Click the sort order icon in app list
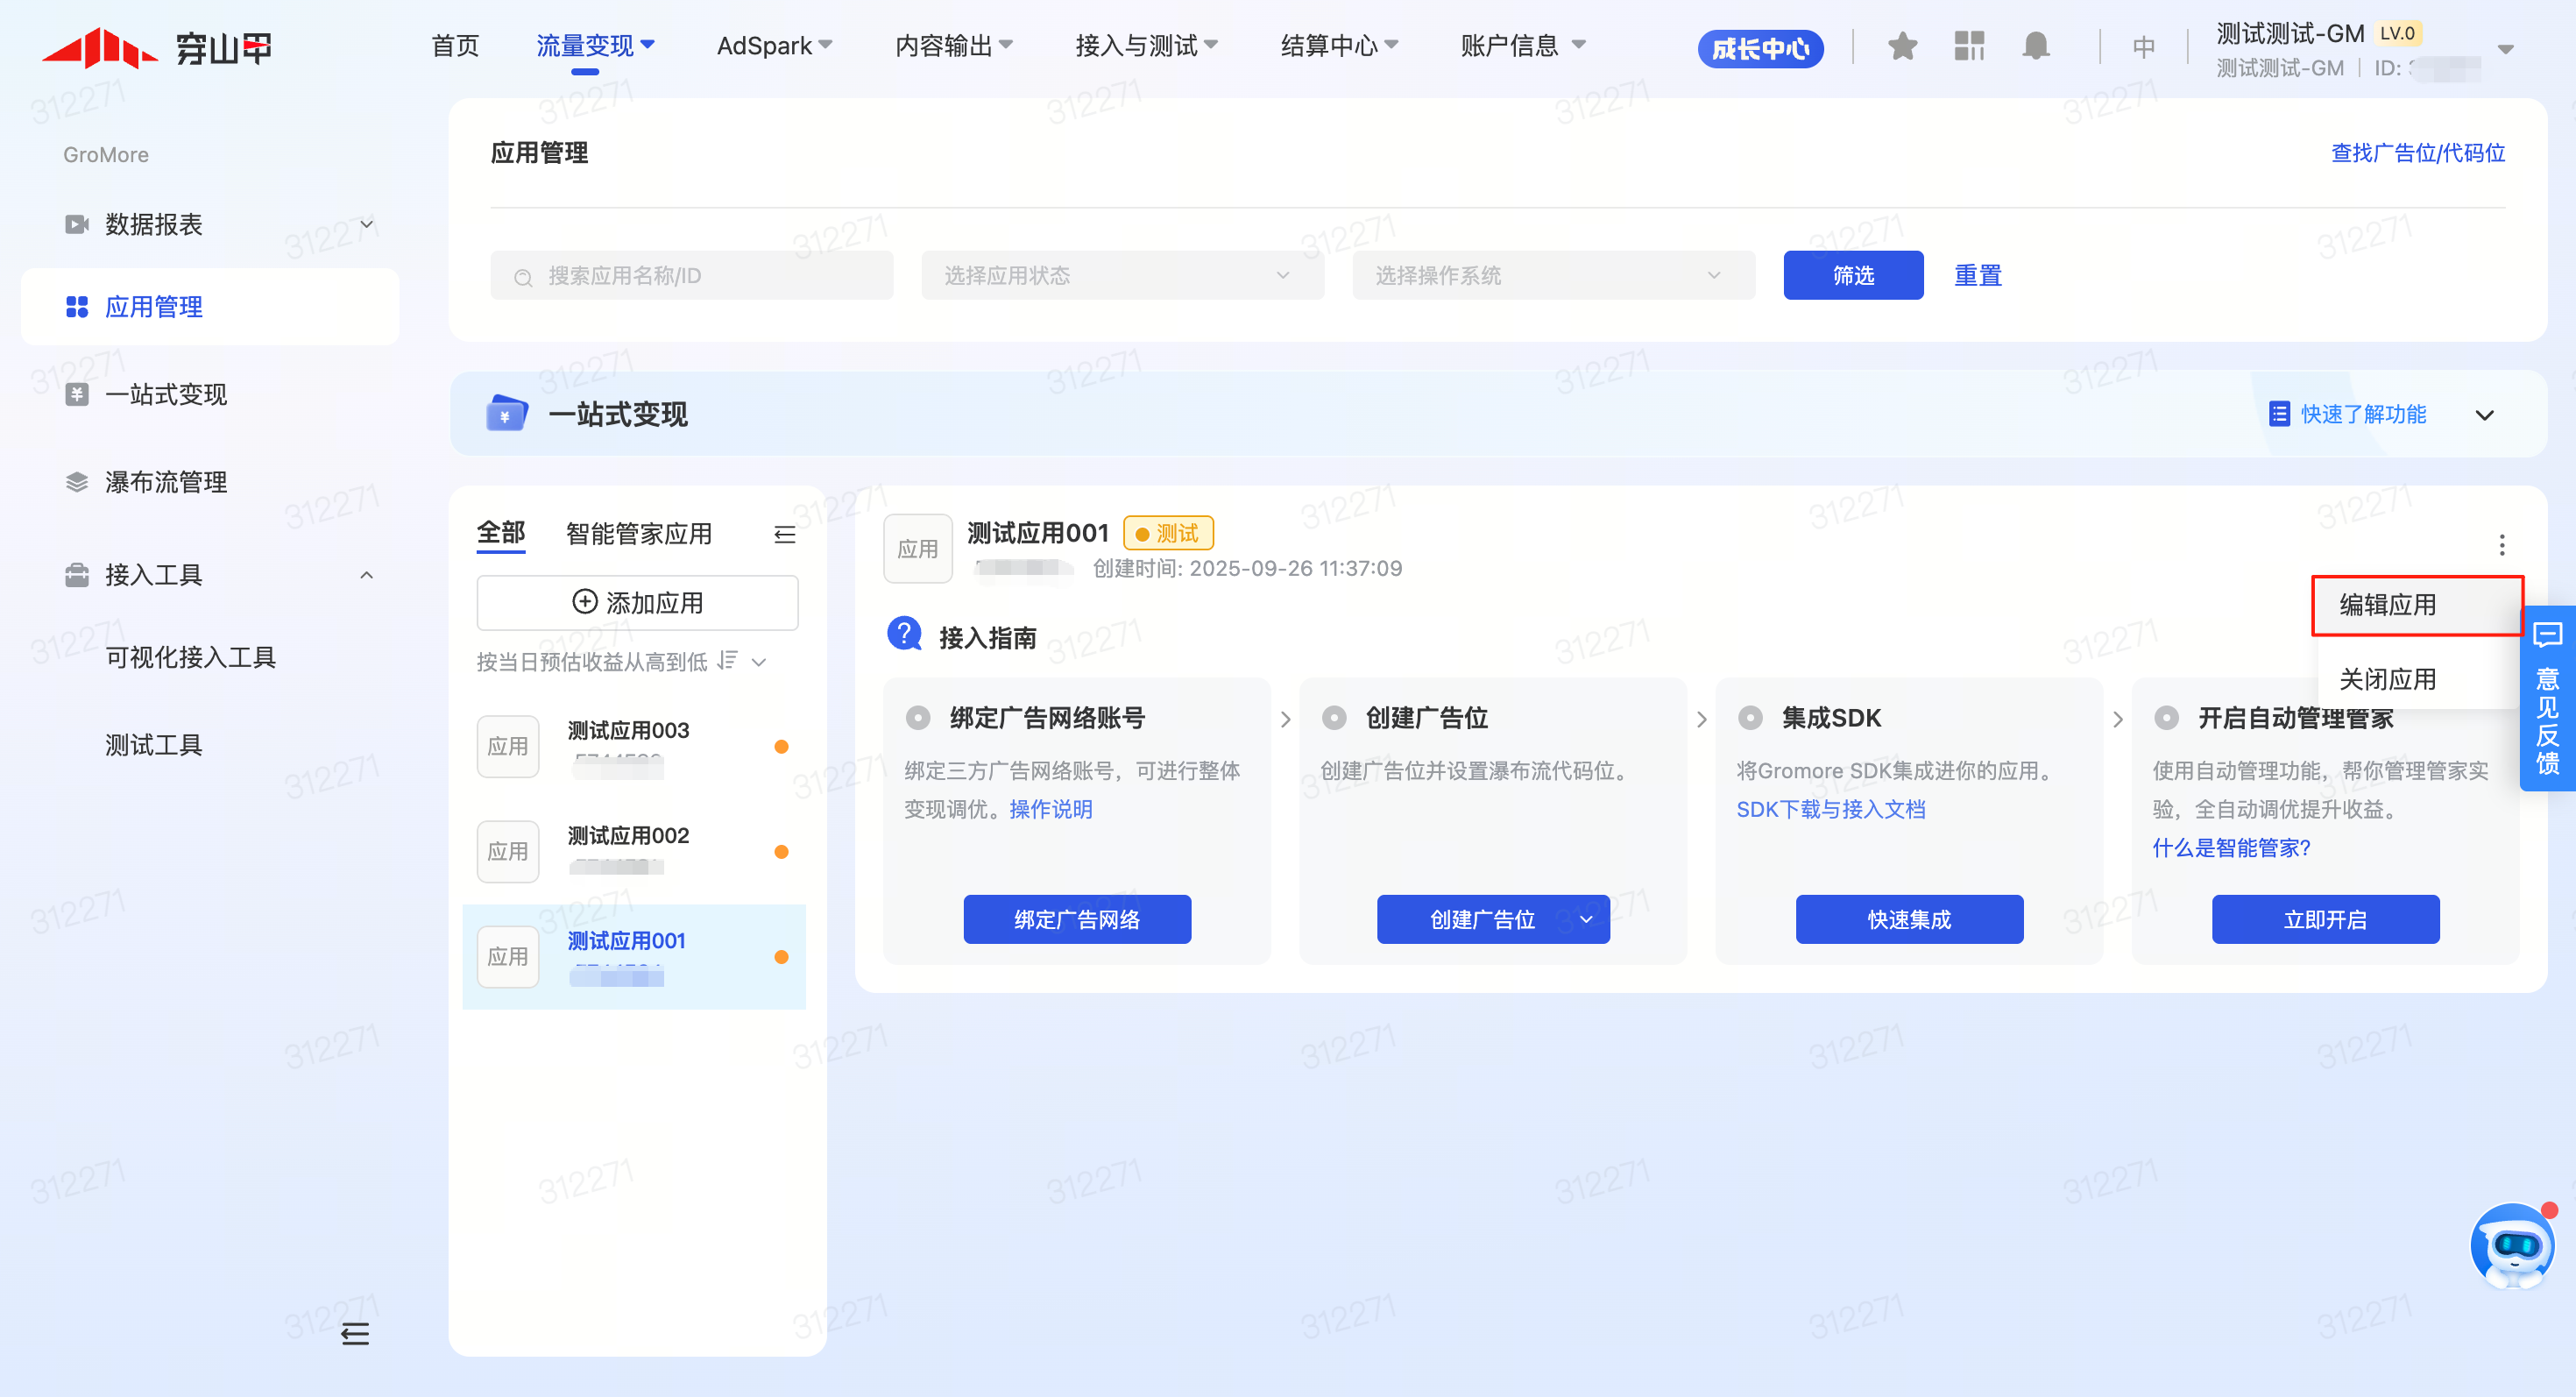 728,661
